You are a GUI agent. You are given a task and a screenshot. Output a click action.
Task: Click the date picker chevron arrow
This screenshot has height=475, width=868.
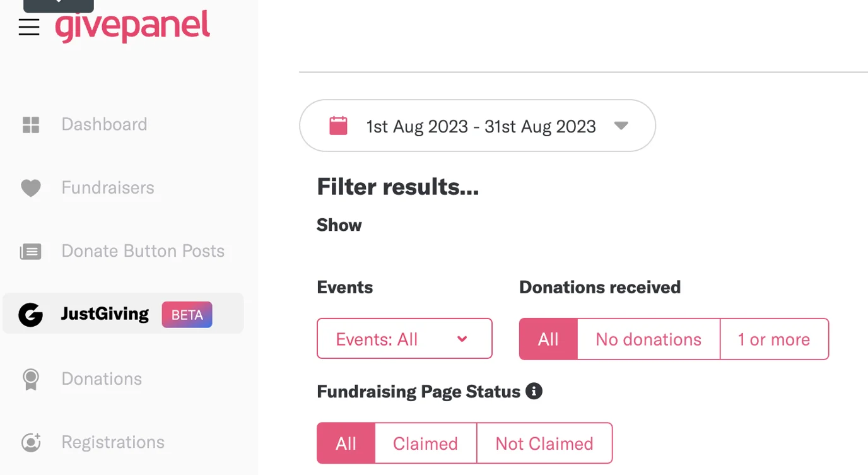[x=621, y=126]
